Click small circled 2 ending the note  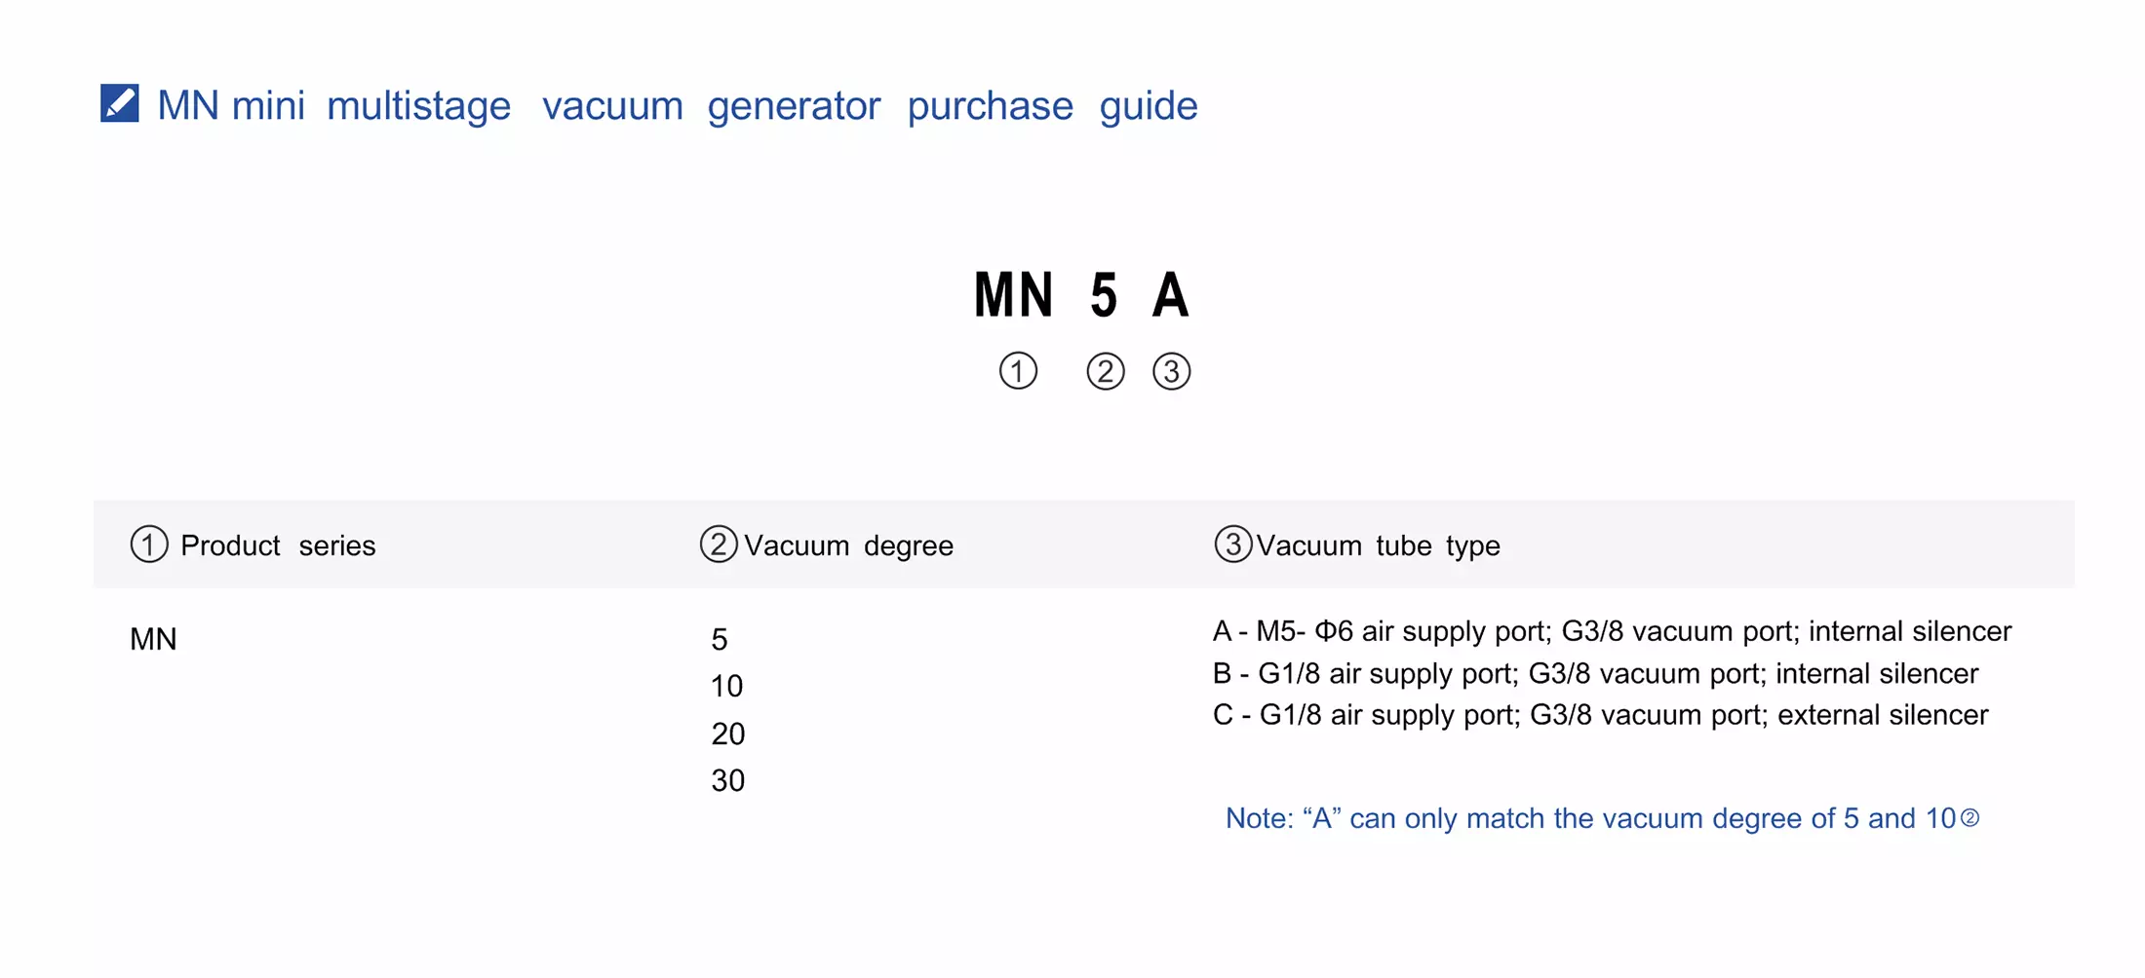(1969, 818)
